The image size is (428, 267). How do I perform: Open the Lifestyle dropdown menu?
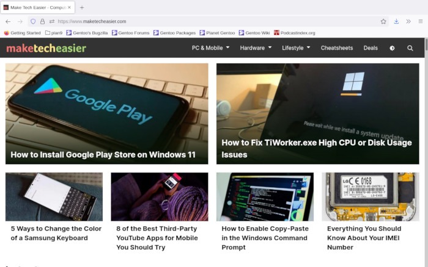[296, 48]
